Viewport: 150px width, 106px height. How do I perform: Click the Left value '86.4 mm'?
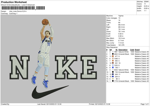pyautogui.click(x=121, y=25)
